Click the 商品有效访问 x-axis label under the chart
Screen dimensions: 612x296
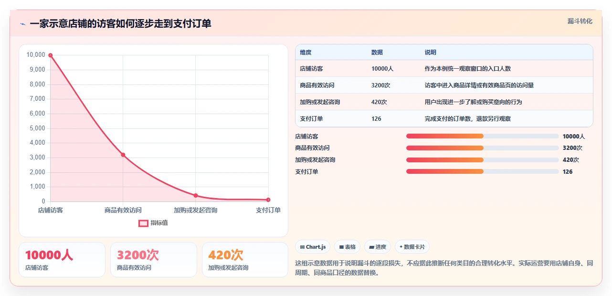coord(123,210)
